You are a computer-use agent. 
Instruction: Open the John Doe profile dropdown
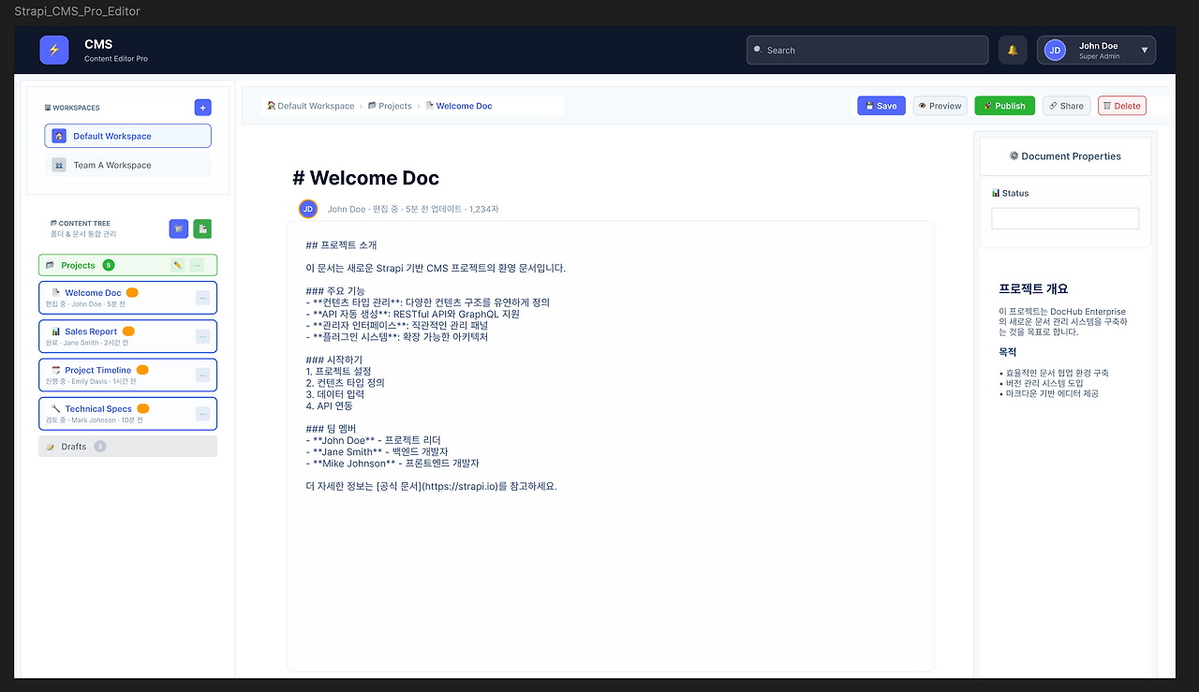coord(1094,50)
